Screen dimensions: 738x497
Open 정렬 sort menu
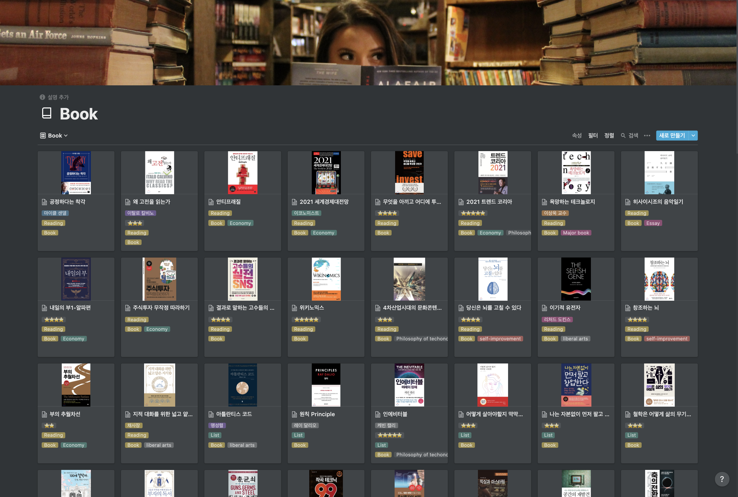click(x=609, y=136)
